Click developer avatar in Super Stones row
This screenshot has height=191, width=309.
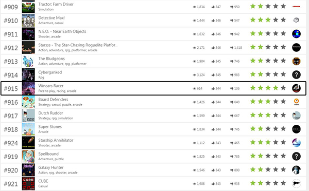tap(296, 129)
